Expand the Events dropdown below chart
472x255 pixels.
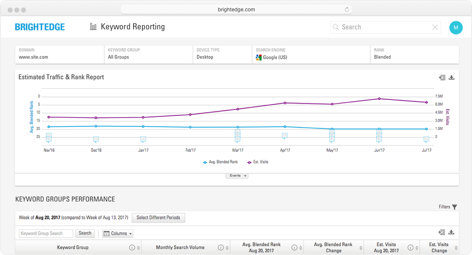coord(237,176)
